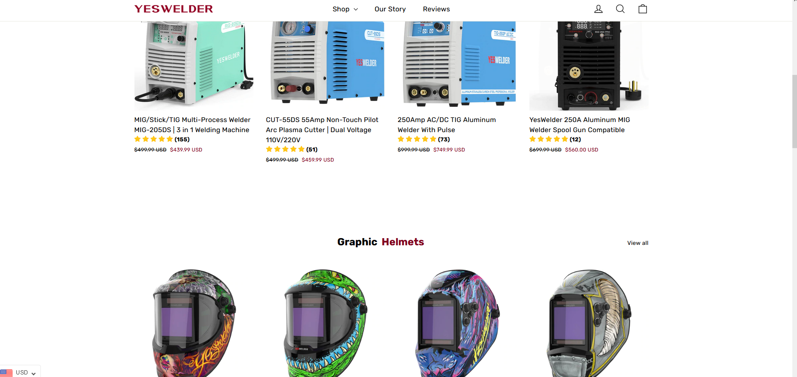Go to the Our Story page

(x=390, y=9)
